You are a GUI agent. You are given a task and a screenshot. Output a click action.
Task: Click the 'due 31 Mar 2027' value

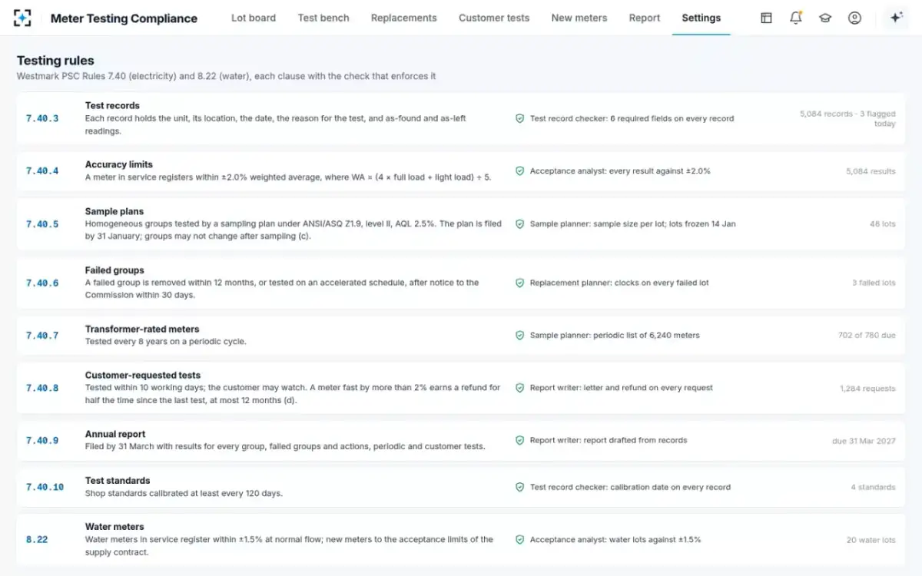coord(864,441)
